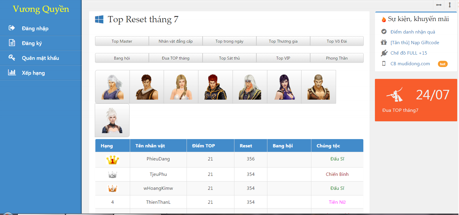Select the blonde braided female character portrait
The height and width of the screenshot is (215, 459).
tap(181, 87)
